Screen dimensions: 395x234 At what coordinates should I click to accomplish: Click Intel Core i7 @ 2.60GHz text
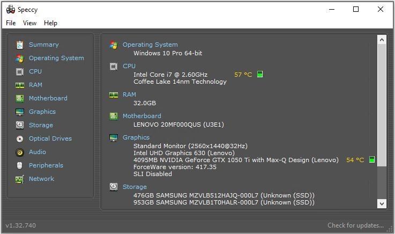point(170,75)
